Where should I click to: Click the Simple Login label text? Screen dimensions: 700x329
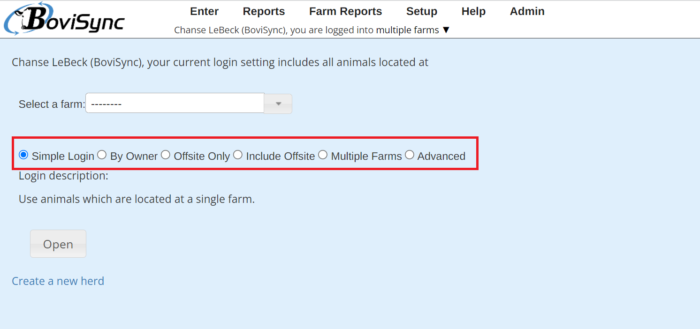[63, 156]
